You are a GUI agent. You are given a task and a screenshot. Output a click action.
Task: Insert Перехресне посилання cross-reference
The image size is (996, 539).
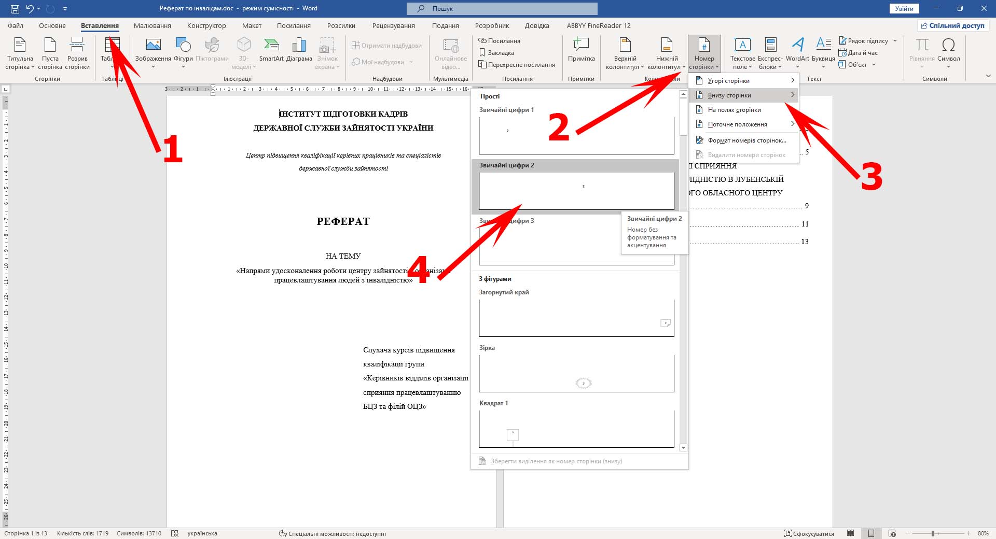coord(517,65)
